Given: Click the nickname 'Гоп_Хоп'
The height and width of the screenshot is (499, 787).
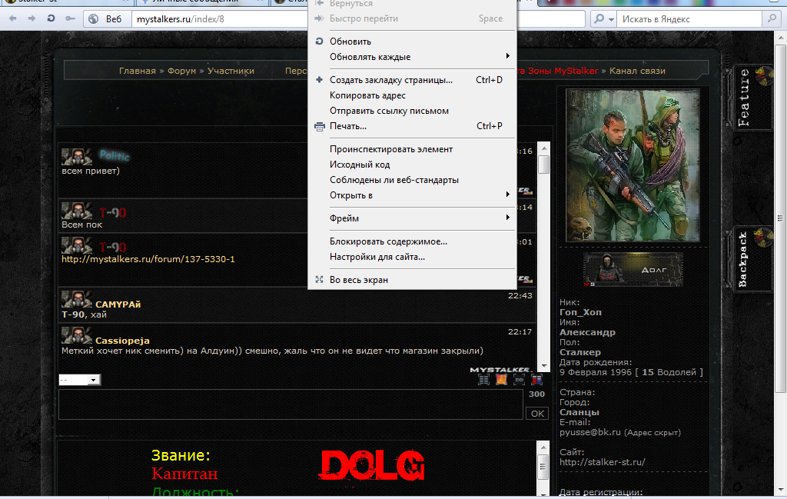Looking at the screenshot, I should click(x=581, y=312).
